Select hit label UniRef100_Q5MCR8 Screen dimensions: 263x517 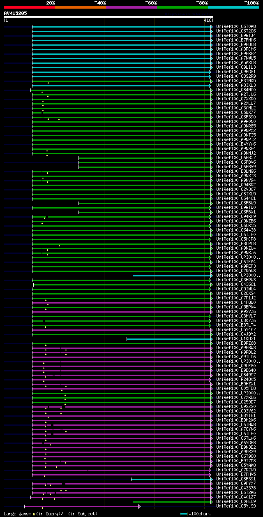(x=236, y=239)
